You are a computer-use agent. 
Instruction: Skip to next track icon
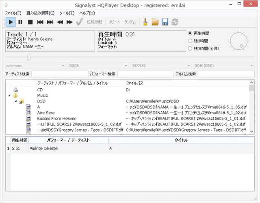50,22
